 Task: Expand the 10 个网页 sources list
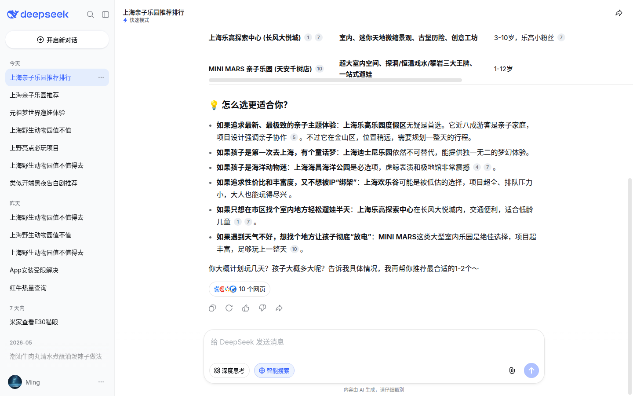(240, 289)
